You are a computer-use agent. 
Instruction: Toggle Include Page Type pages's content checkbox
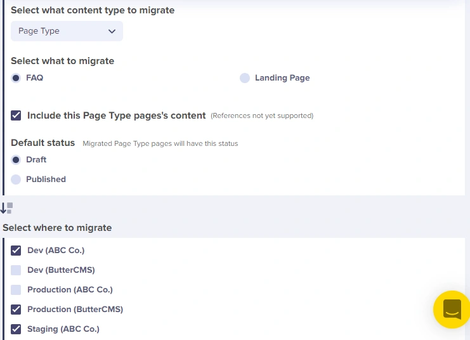pos(16,115)
